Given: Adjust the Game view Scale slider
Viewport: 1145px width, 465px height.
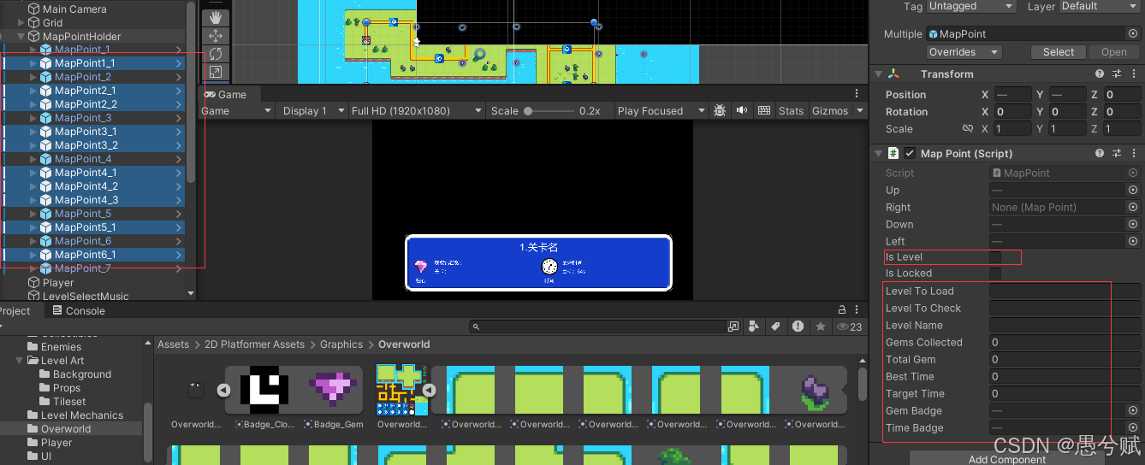Looking at the screenshot, I should (549, 111).
